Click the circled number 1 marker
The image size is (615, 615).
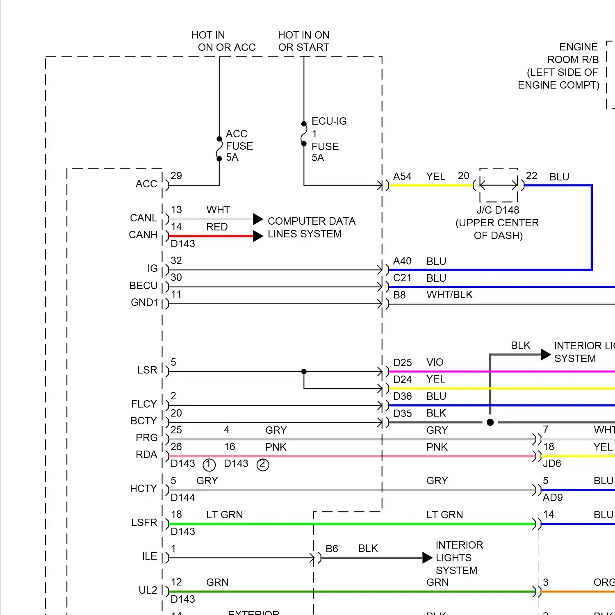209,465
